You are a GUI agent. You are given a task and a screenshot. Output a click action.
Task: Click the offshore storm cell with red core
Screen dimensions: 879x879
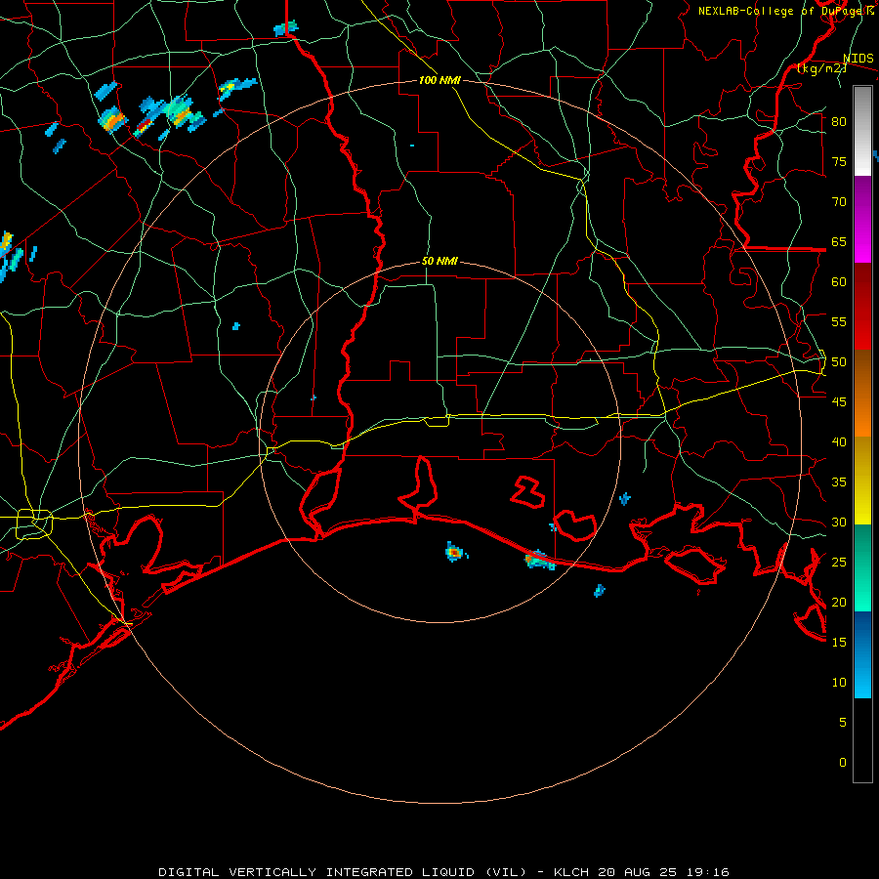pyautogui.click(x=456, y=553)
